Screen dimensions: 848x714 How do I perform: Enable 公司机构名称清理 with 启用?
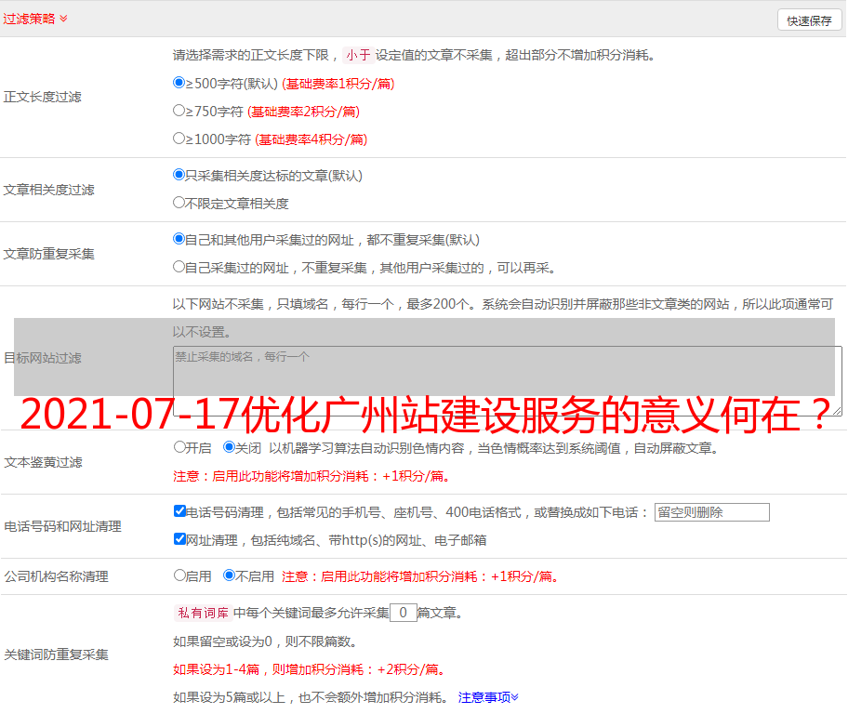pyautogui.click(x=179, y=575)
